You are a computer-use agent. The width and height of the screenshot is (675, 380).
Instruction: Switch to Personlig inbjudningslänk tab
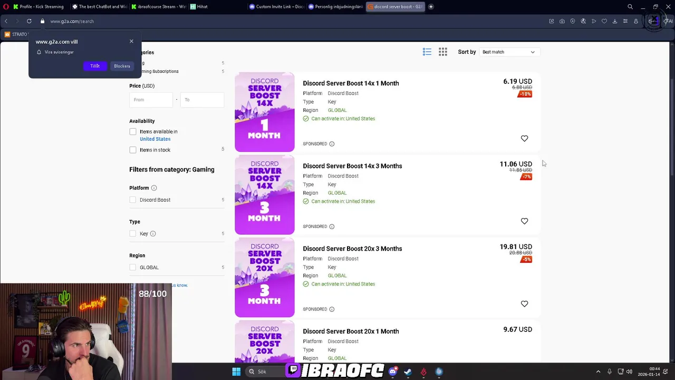click(x=335, y=7)
